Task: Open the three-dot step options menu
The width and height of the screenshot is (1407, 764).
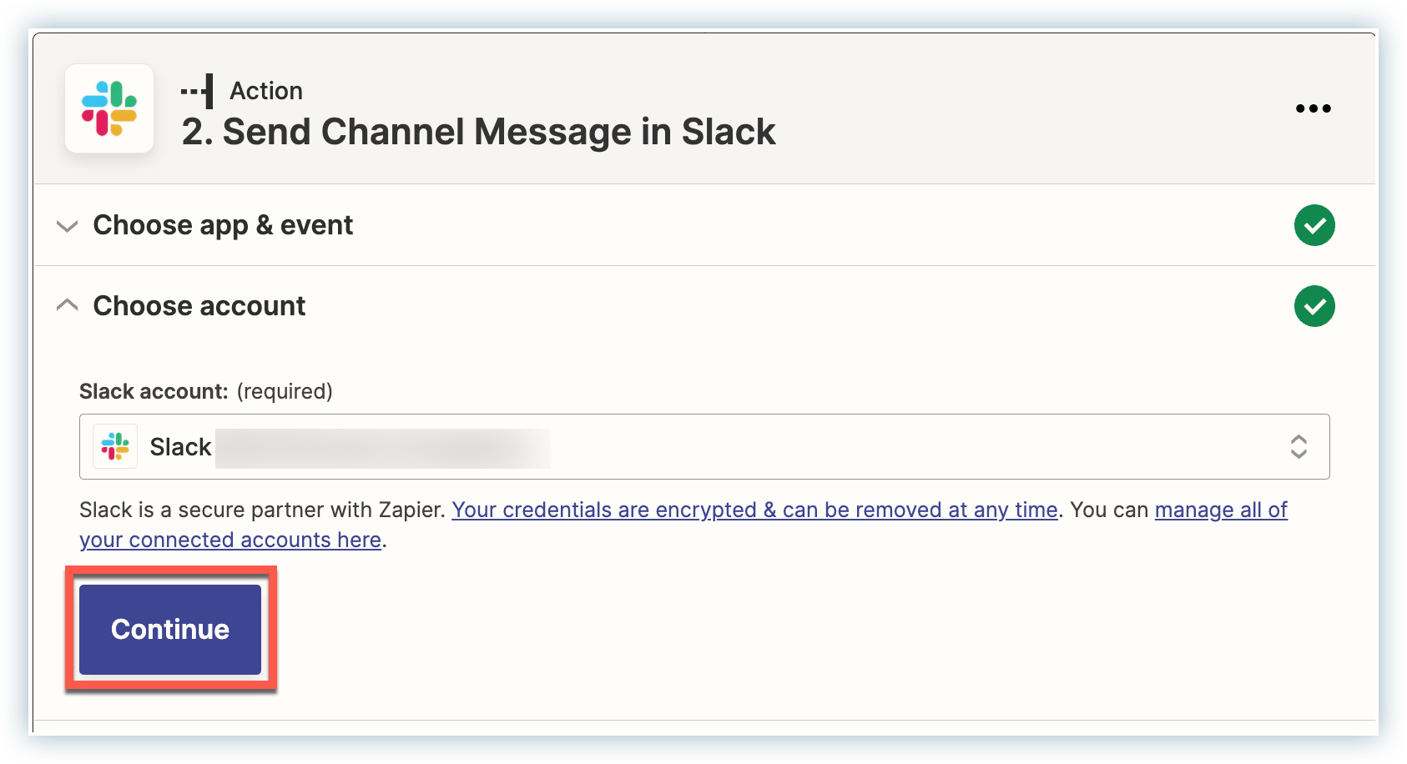Action: pos(1313,108)
